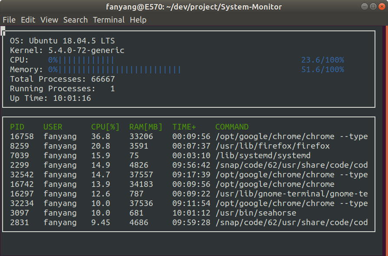Click the COMMAND column header
This screenshot has height=256, width=388.
click(232, 127)
